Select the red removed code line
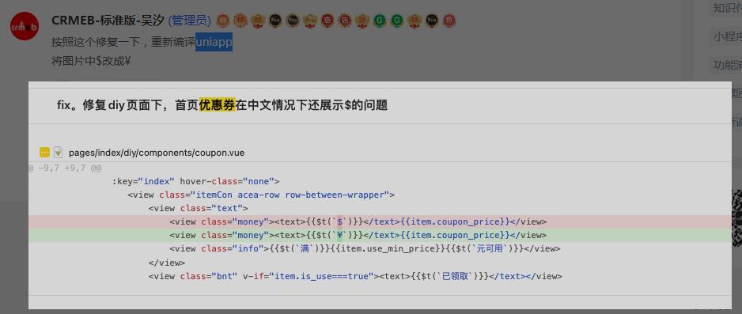 coord(380,221)
